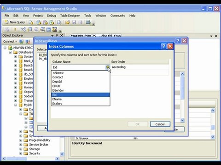This screenshot has height=165, width=221.
Task: Click the Save All toolbar icon
Action: coord(80,22)
